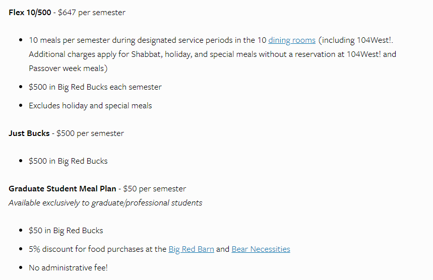Click the '$50 in Big Red Bucks' bullet
This screenshot has width=433, height=280.
click(66, 231)
